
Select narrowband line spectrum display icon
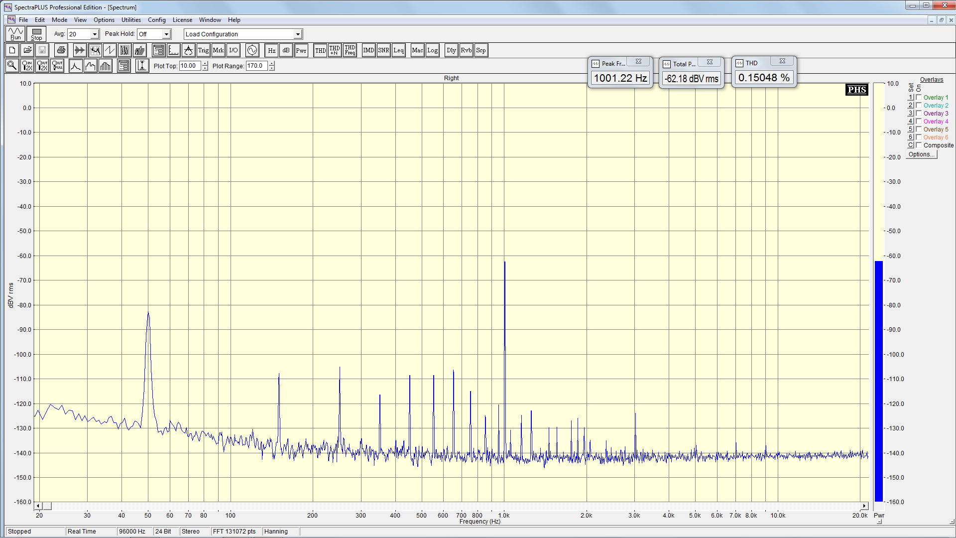[76, 66]
